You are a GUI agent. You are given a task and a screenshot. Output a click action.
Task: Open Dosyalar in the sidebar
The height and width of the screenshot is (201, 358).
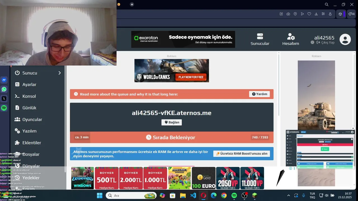pos(37,154)
